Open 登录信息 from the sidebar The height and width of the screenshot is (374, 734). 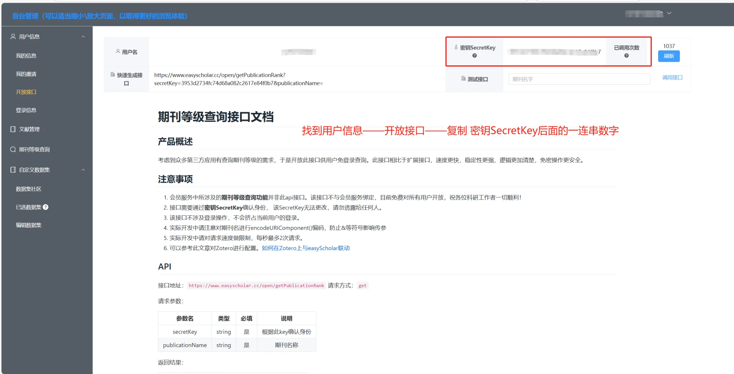tap(26, 110)
